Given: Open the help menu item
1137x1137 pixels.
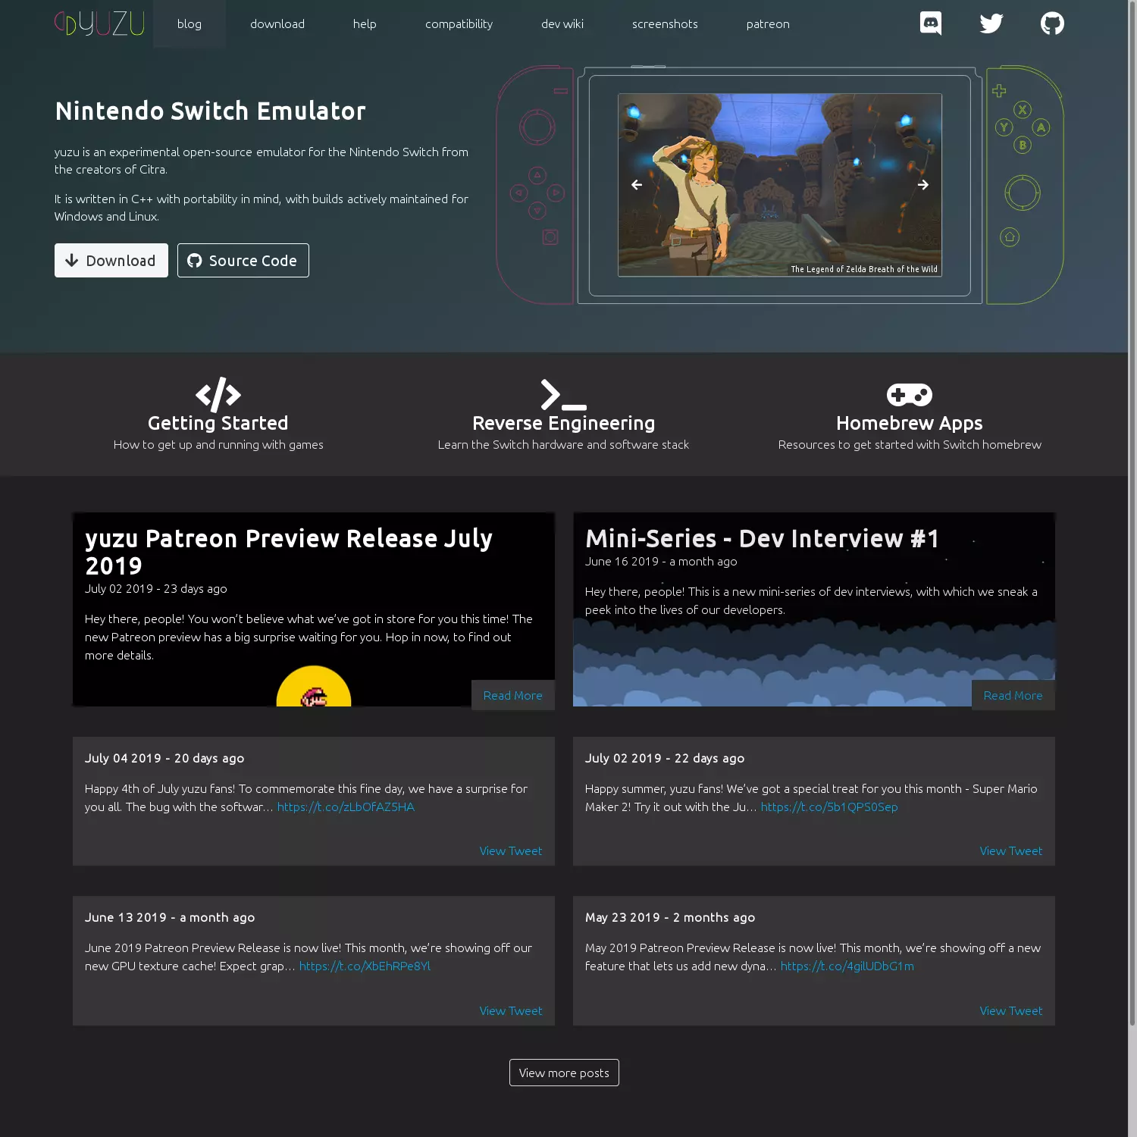Looking at the screenshot, I should [x=365, y=23].
